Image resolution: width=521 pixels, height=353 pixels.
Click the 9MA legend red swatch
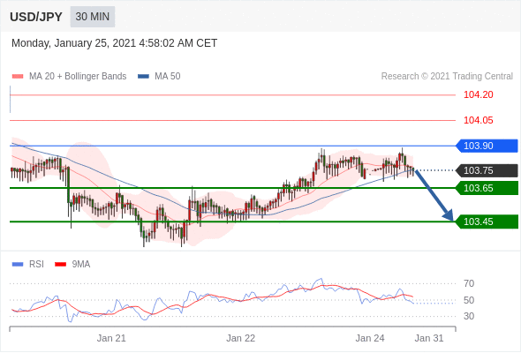coord(60,265)
